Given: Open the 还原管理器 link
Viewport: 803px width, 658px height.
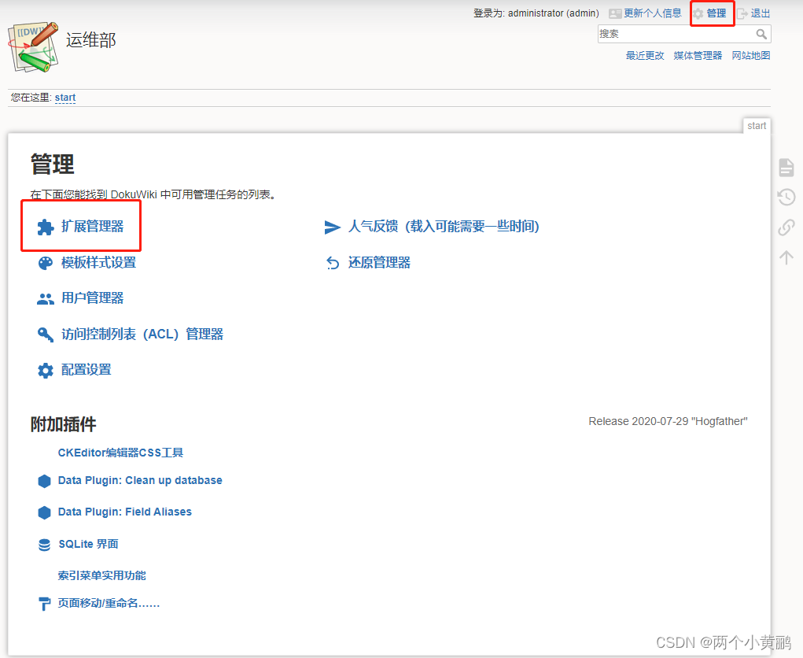Looking at the screenshot, I should click(x=380, y=262).
